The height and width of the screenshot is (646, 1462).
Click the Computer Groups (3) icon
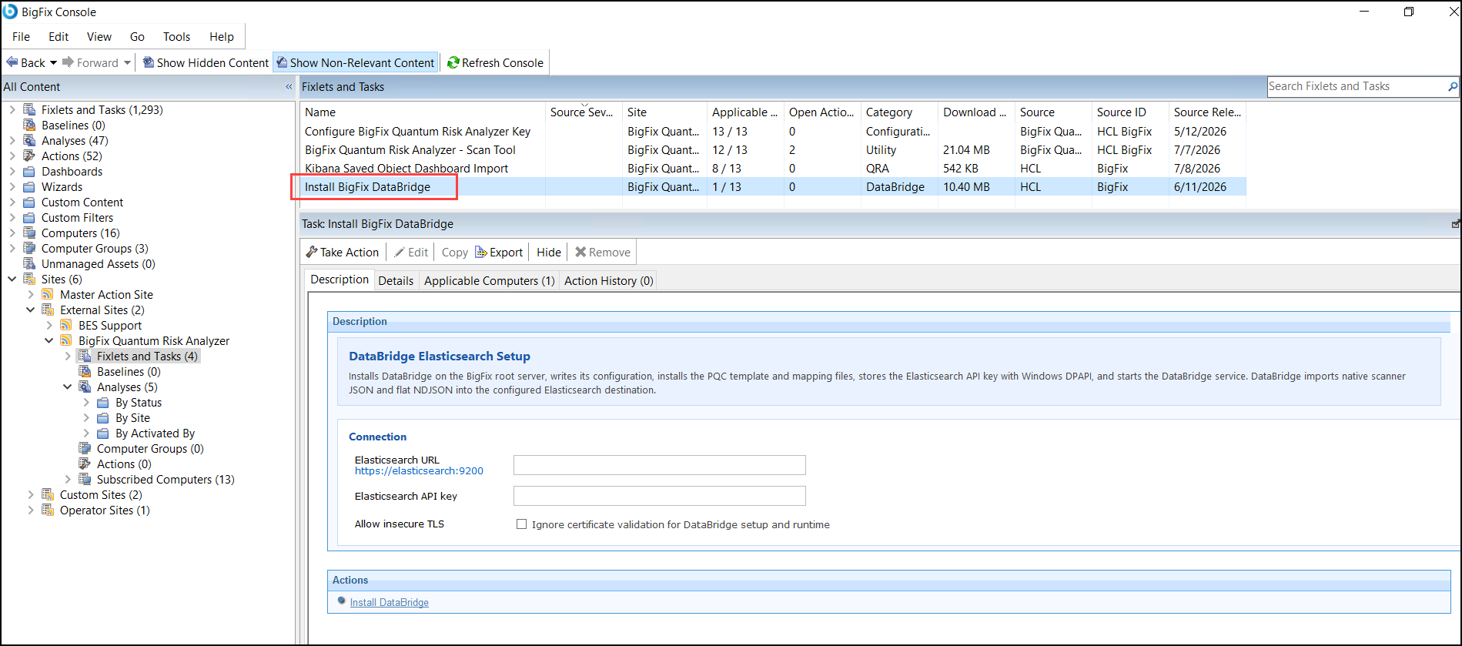pyautogui.click(x=29, y=249)
